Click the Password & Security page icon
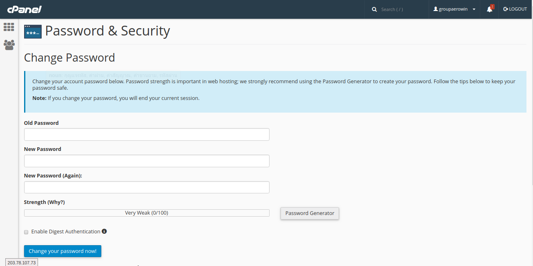 click(33, 31)
